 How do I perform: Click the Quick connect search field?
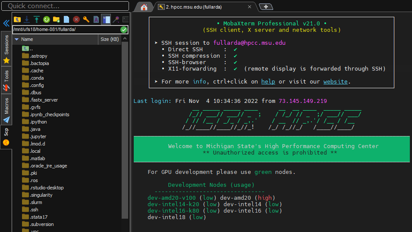[x=65, y=6]
